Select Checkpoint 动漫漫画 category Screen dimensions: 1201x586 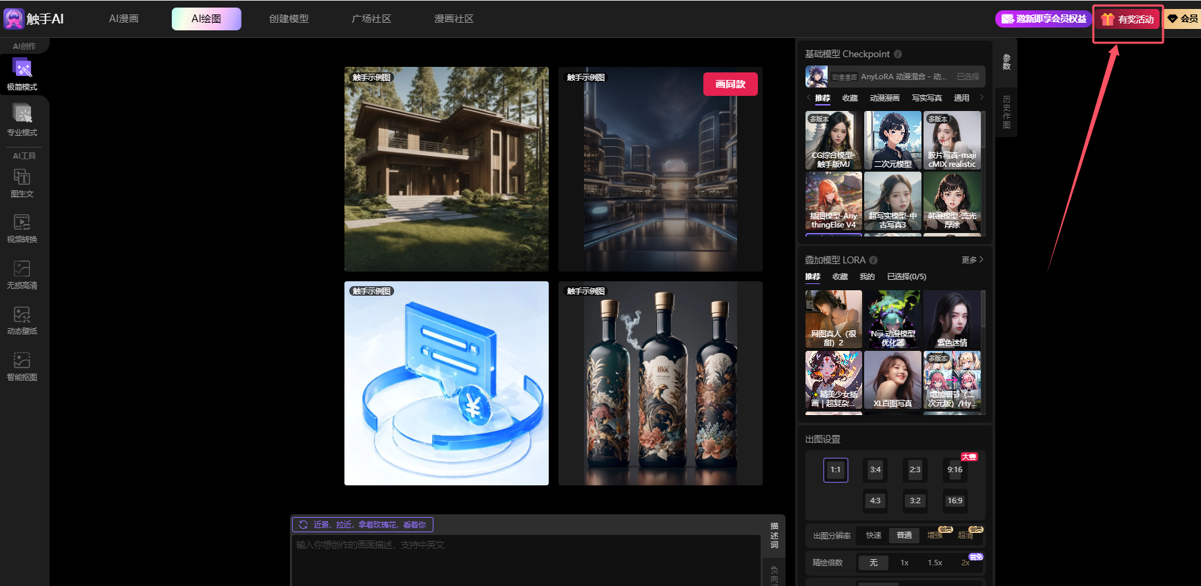click(x=884, y=98)
